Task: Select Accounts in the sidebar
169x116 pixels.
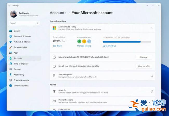Action: click(24, 58)
